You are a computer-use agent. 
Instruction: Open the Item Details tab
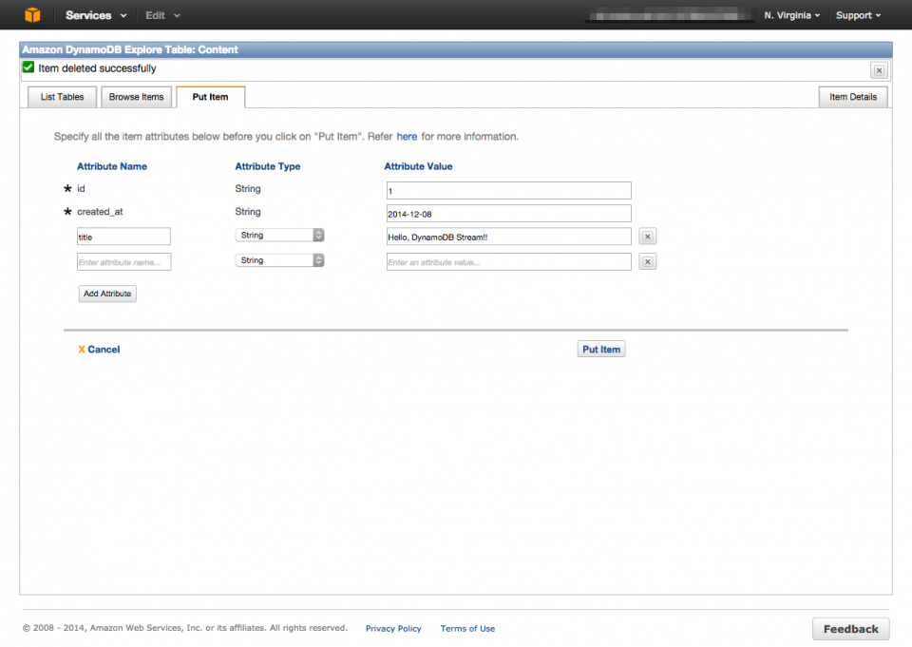click(853, 97)
